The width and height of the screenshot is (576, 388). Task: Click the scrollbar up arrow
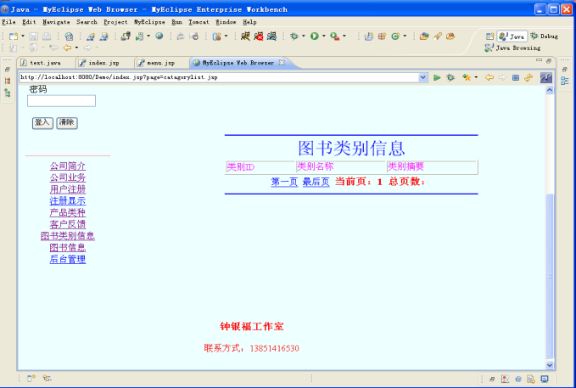pyautogui.click(x=550, y=90)
